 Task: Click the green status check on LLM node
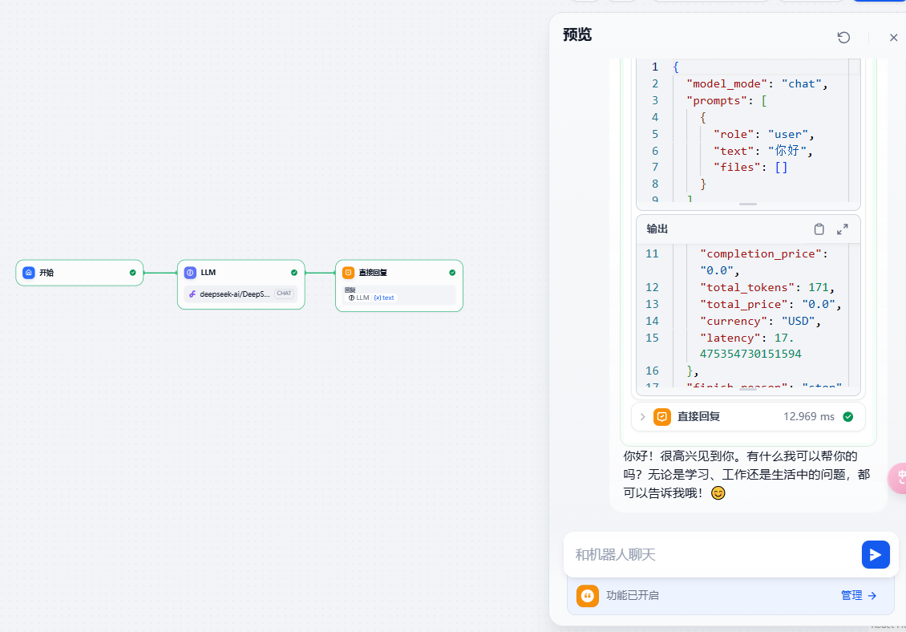[294, 273]
